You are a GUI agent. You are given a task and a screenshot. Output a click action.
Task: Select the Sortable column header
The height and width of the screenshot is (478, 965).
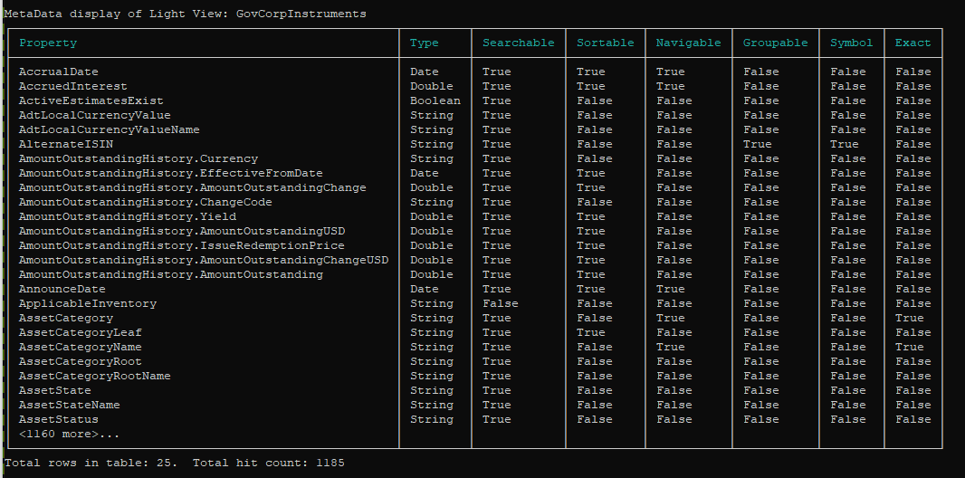(605, 43)
